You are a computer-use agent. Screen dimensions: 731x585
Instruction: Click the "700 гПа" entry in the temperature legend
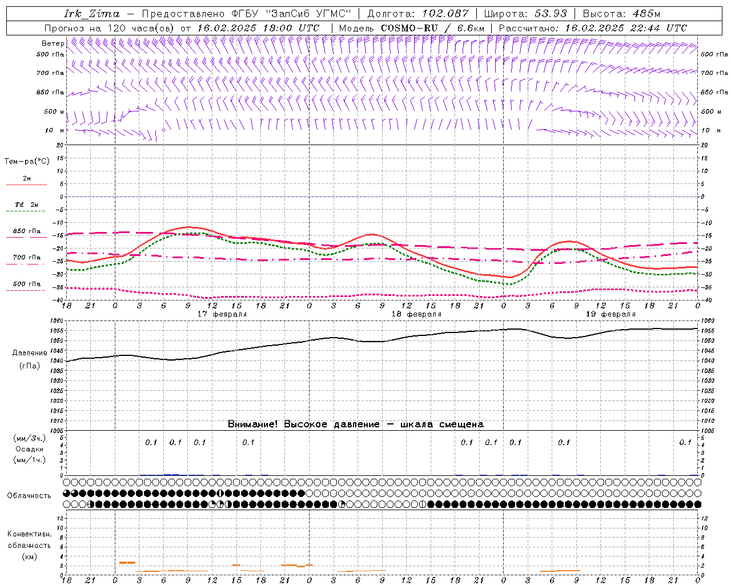coord(26,258)
